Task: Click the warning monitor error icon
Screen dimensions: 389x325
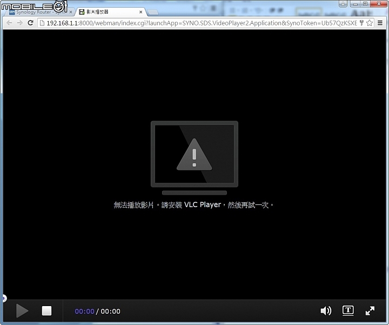Action: [x=194, y=158]
